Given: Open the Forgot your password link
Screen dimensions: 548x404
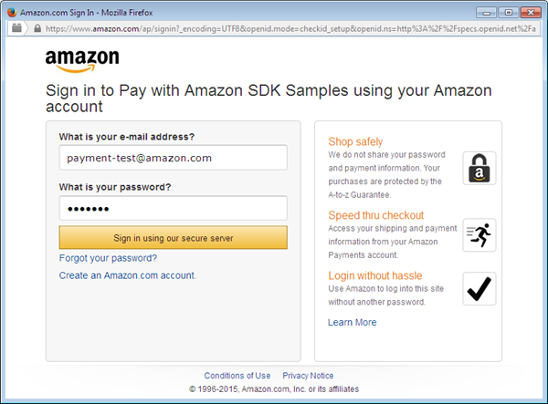Looking at the screenshot, I should click(108, 258).
